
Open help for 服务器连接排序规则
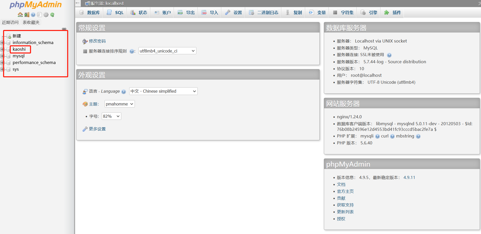tap(132, 51)
